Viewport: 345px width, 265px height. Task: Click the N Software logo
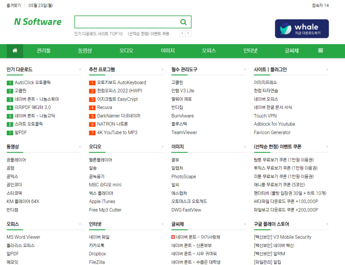pos(38,22)
